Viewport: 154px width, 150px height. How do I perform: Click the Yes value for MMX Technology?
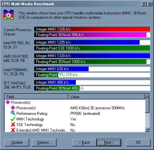point(73,119)
